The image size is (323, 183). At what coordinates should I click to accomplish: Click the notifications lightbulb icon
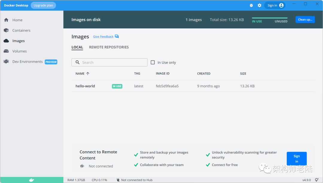click(x=317, y=180)
